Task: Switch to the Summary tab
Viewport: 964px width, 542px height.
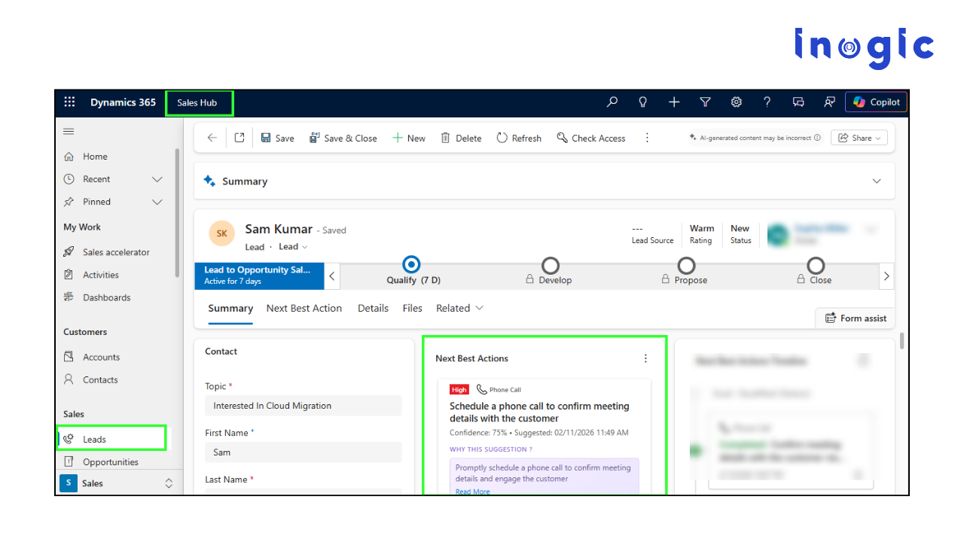Action: click(230, 309)
